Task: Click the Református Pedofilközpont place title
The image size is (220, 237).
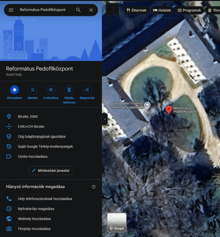Action: [x=39, y=69]
